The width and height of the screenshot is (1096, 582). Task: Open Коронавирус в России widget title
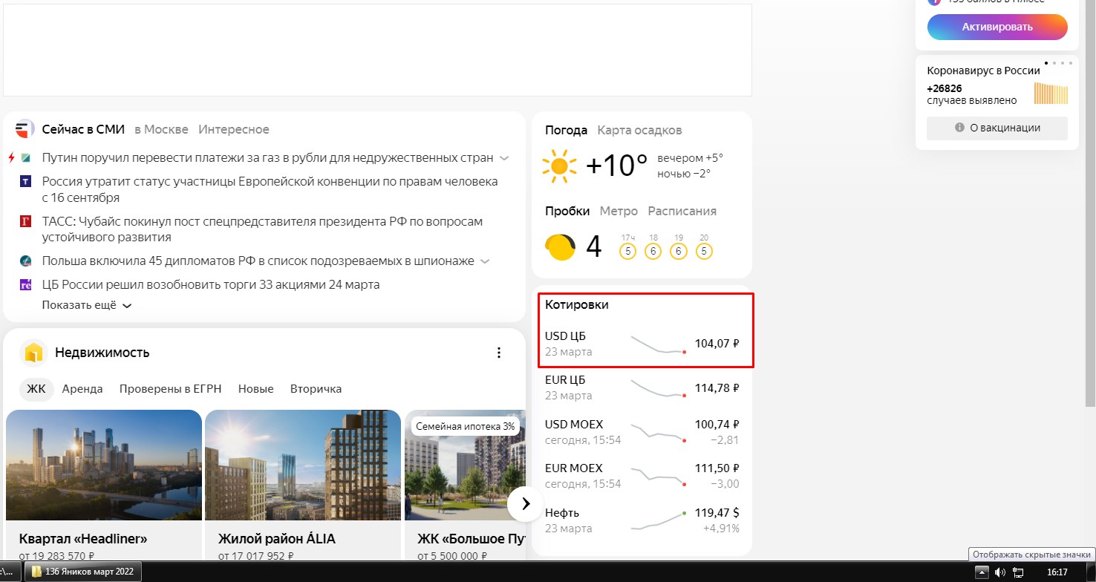(983, 71)
